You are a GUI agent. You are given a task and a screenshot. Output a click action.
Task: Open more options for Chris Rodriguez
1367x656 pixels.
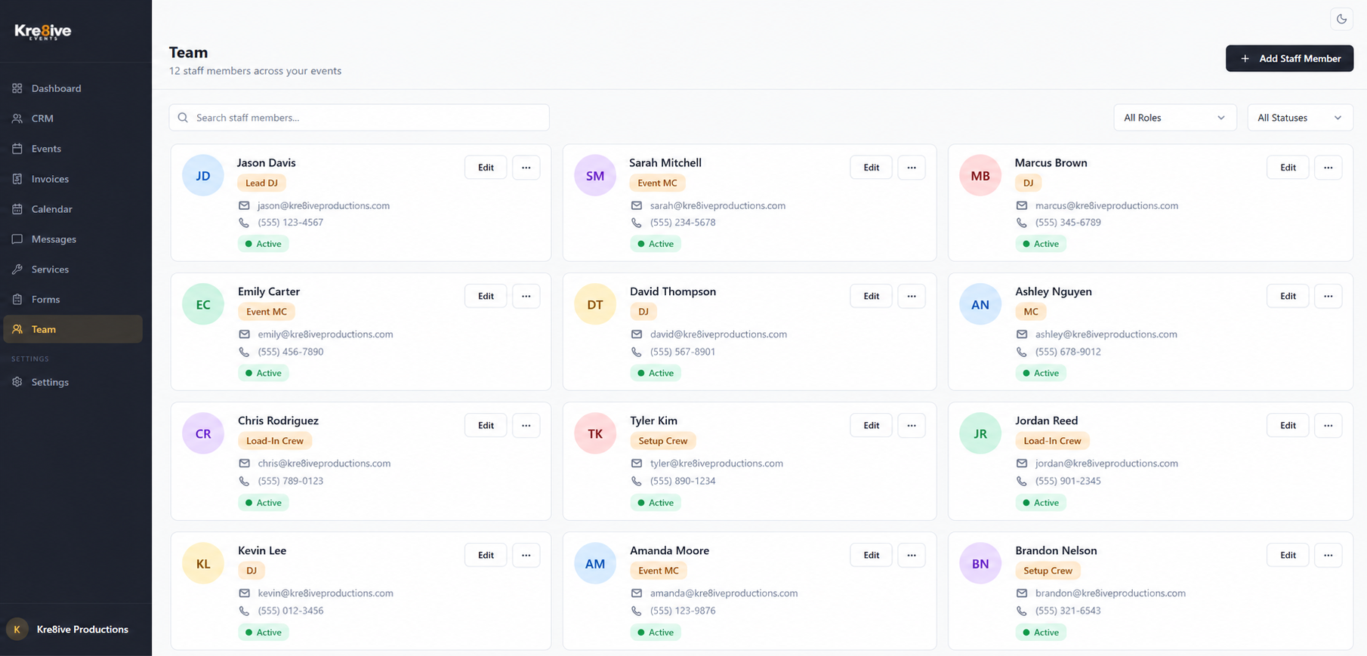pos(526,425)
